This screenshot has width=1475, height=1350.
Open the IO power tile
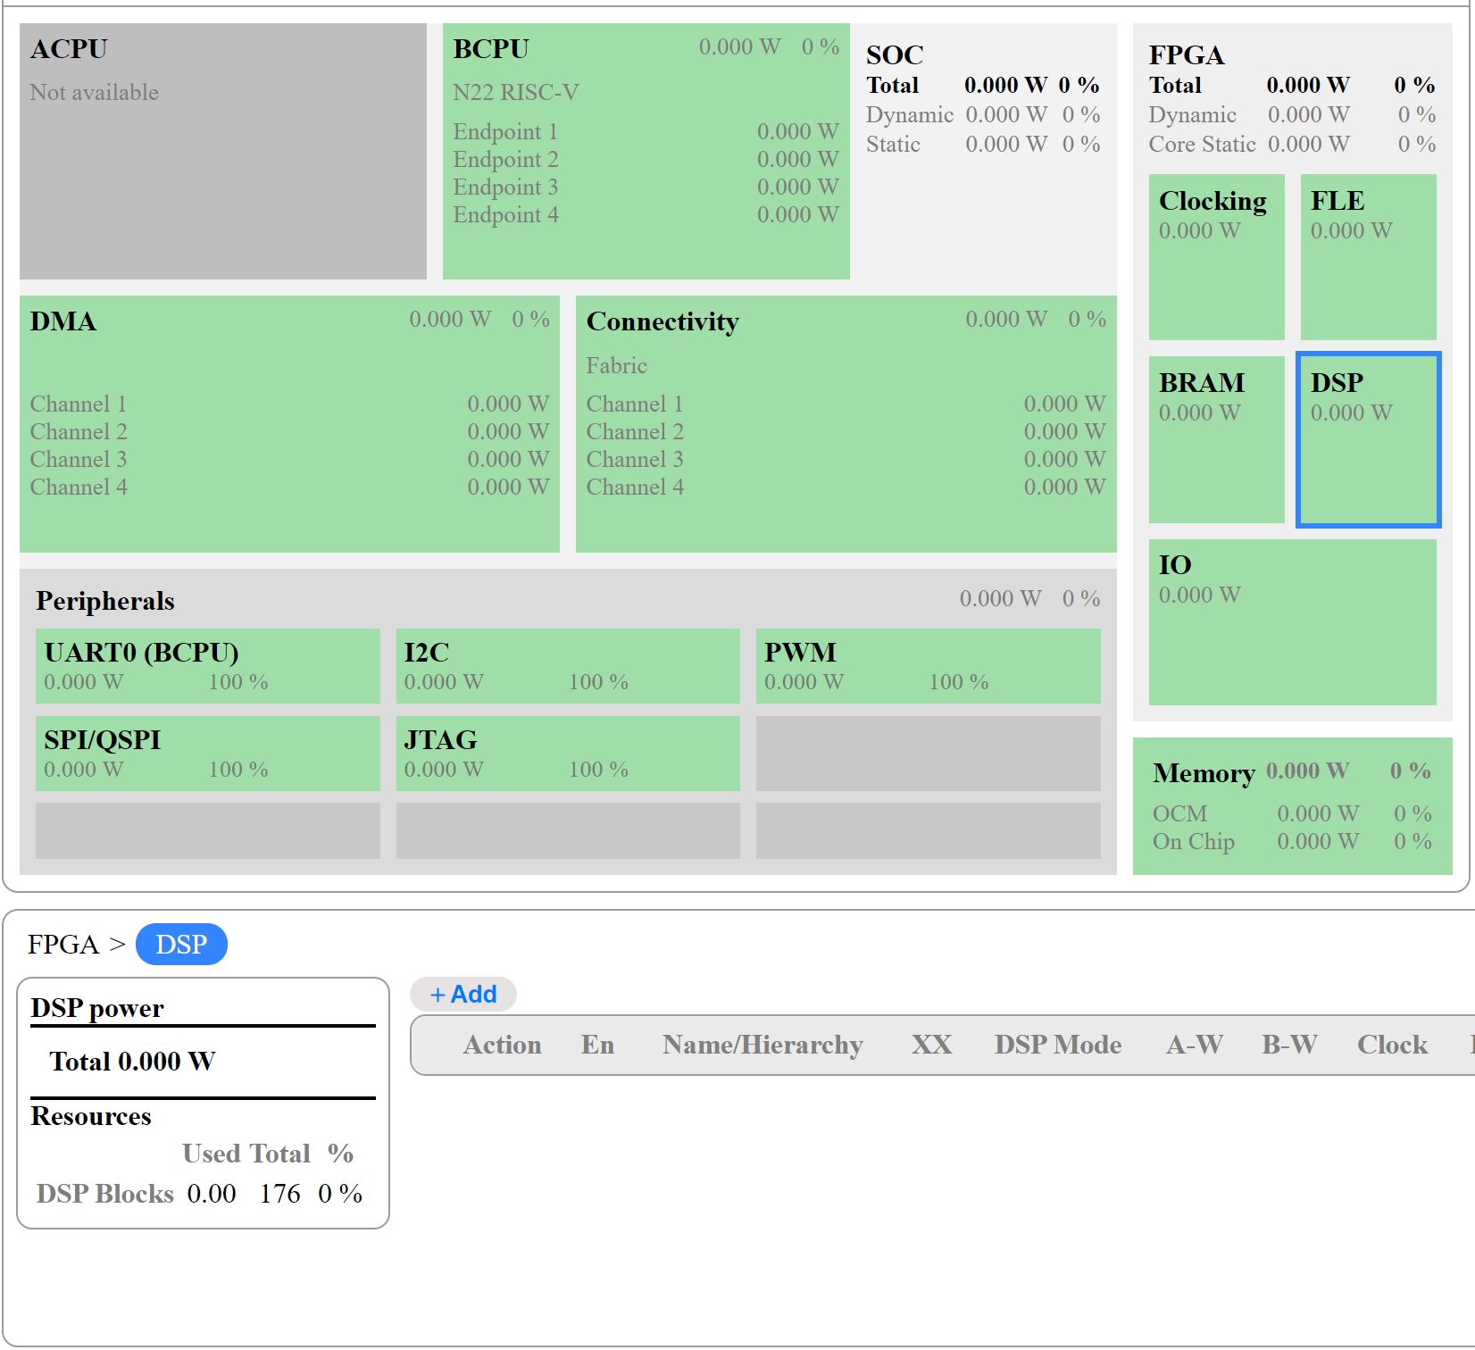click(x=1292, y=622)
